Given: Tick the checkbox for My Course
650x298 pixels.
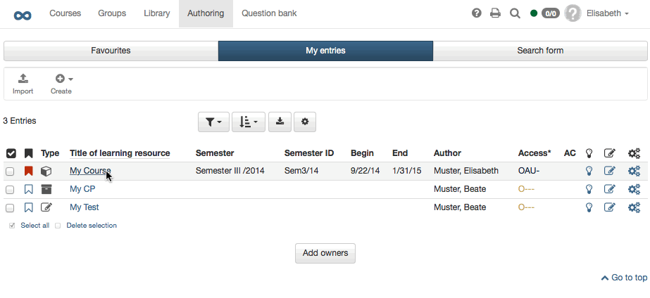Looking at the screenshot, I should pyautogui.click(x=11, y=171).
